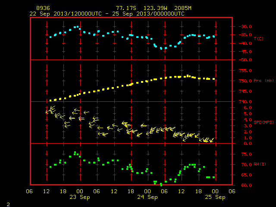Click the date range header line
Viewport: 276px width, 207px height.
(x=107, y=14)
